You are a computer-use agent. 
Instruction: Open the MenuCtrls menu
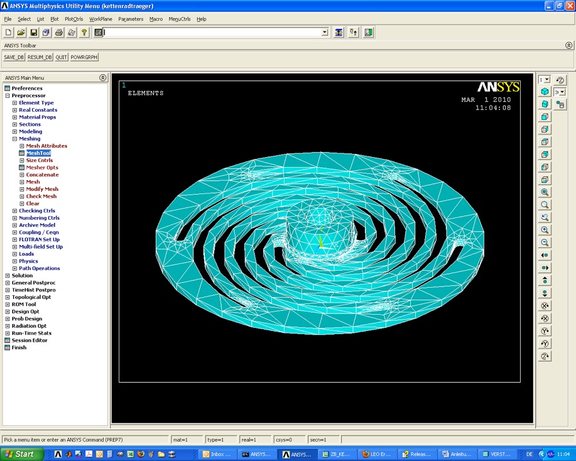tap(179, 19)
